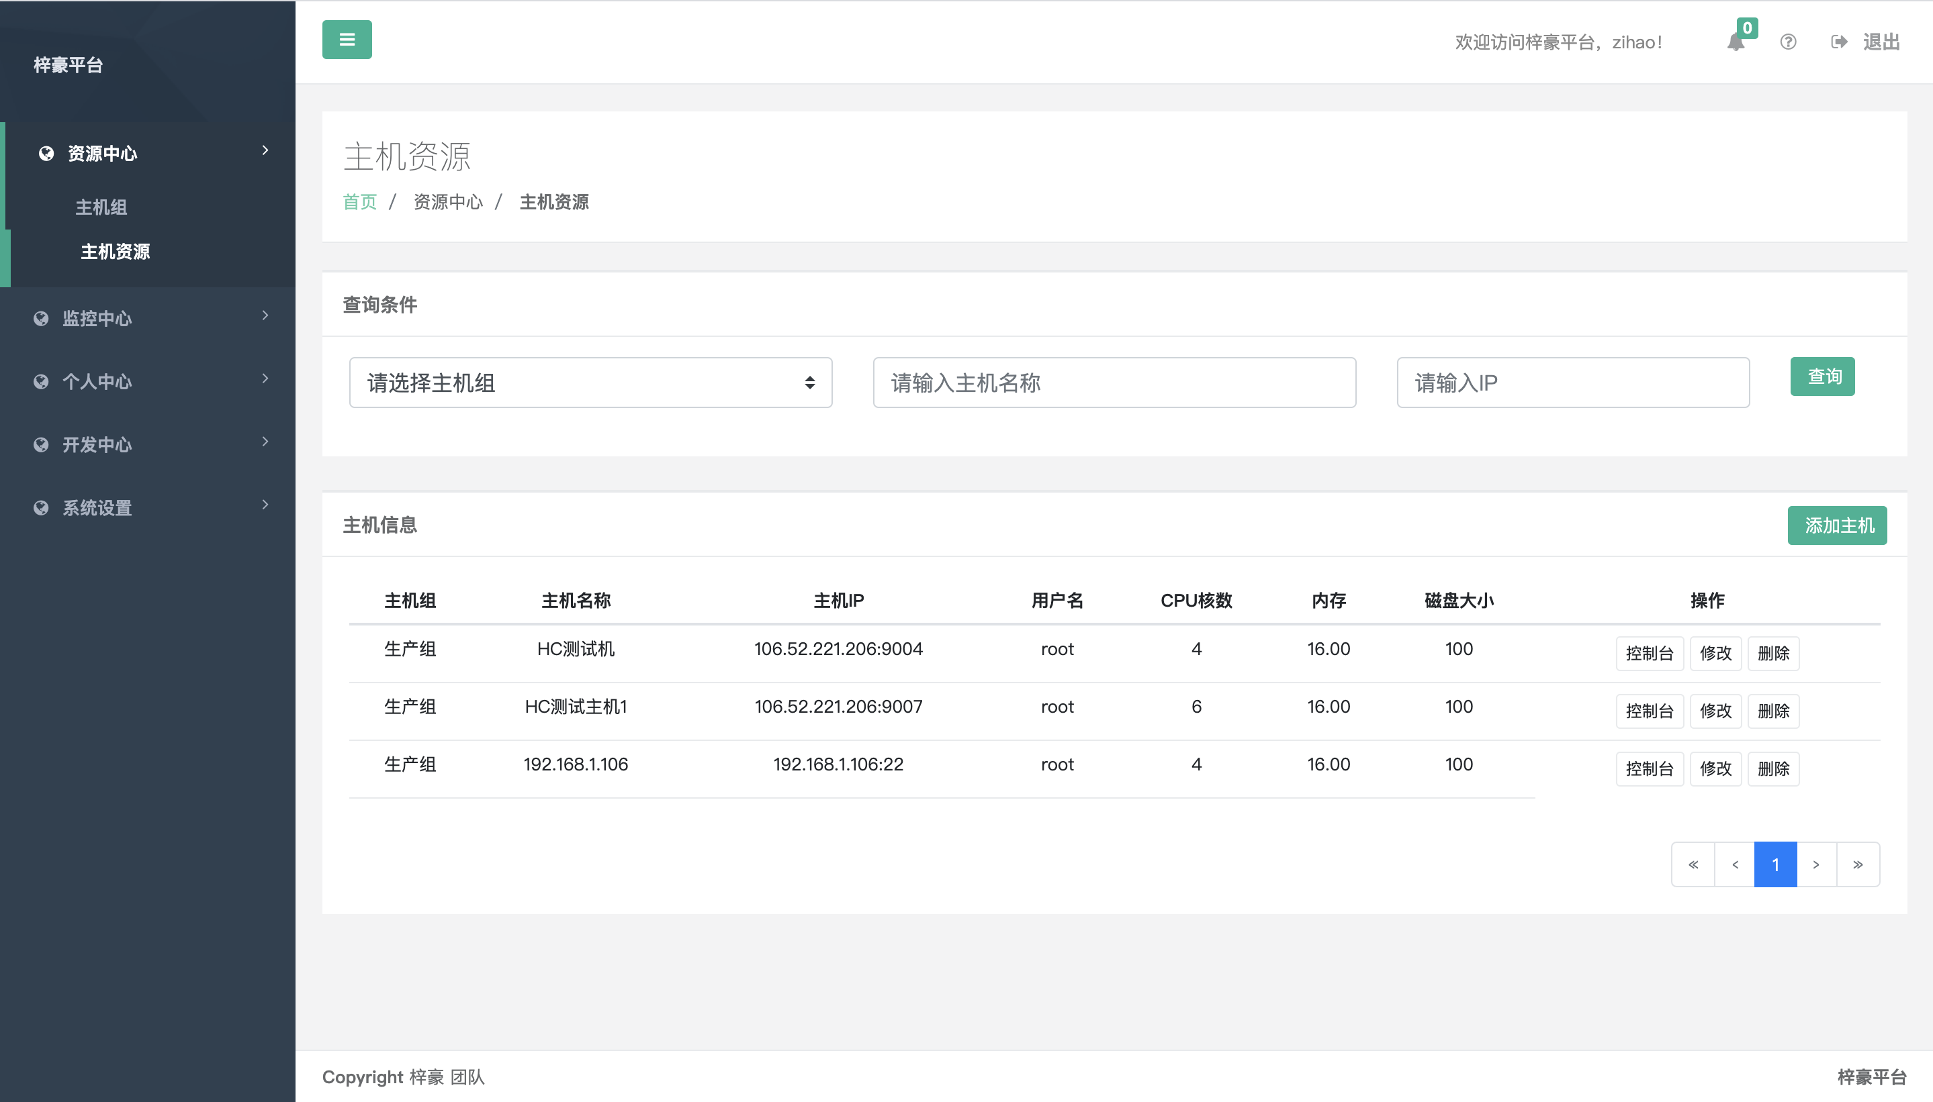Open notifications bell icon

tap(1736, 42)
